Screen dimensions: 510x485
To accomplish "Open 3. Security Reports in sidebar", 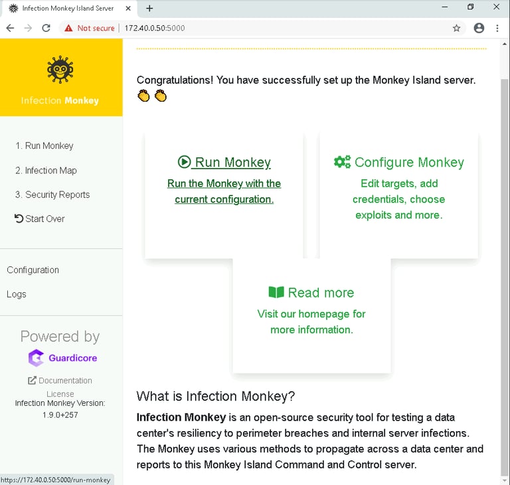I will tap(52, 194).
